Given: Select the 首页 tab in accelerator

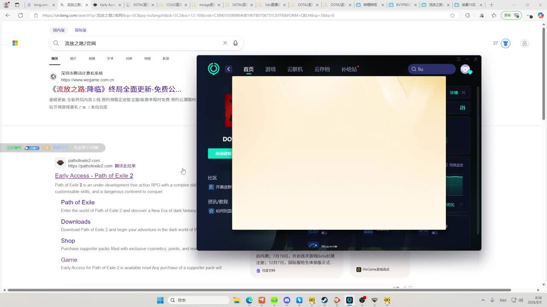Looking at the screenshot, I should pos(248,69).
